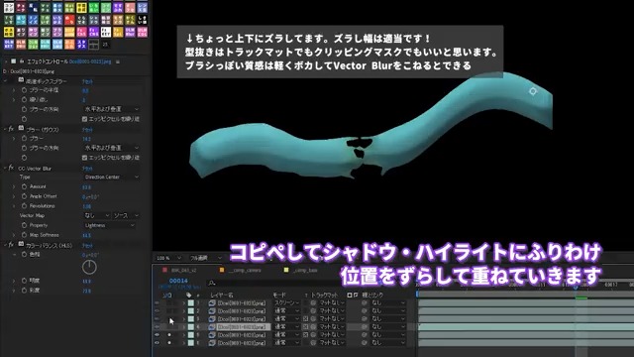Toggle the fx switch of カラーバランス (HLS)
Screen dimensions: 634x357
(11, 245)
